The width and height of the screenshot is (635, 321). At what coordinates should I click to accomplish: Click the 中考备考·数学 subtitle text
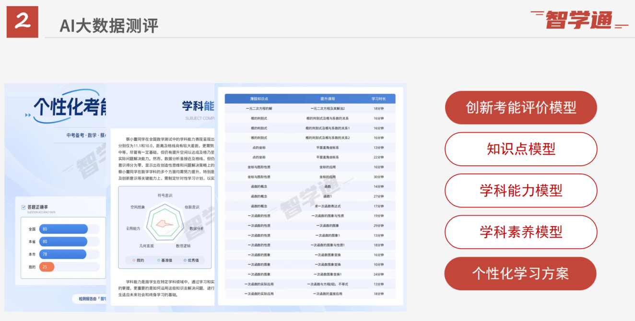pyautogui.click(x=82, y=135)
